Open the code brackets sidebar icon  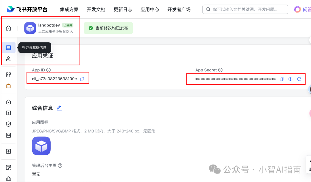point(9,135)
